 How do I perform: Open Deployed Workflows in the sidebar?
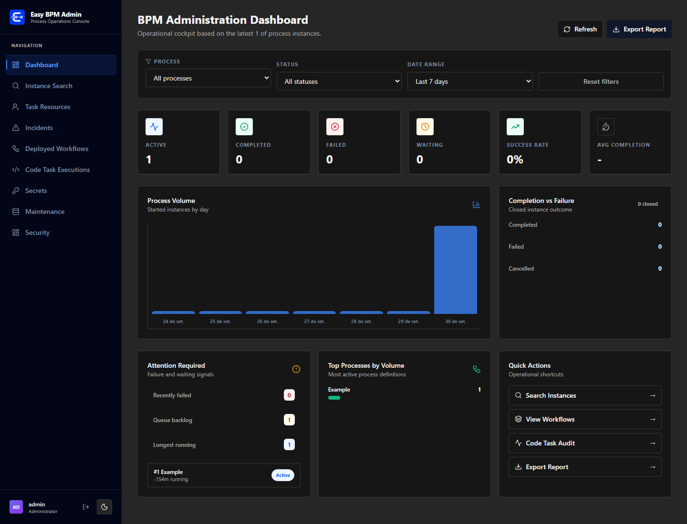click(61, 149)
